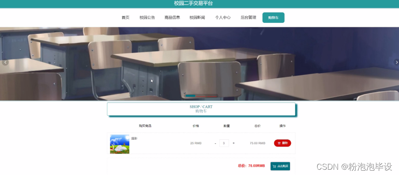Increase quantity with plus sign

(233, 143)
